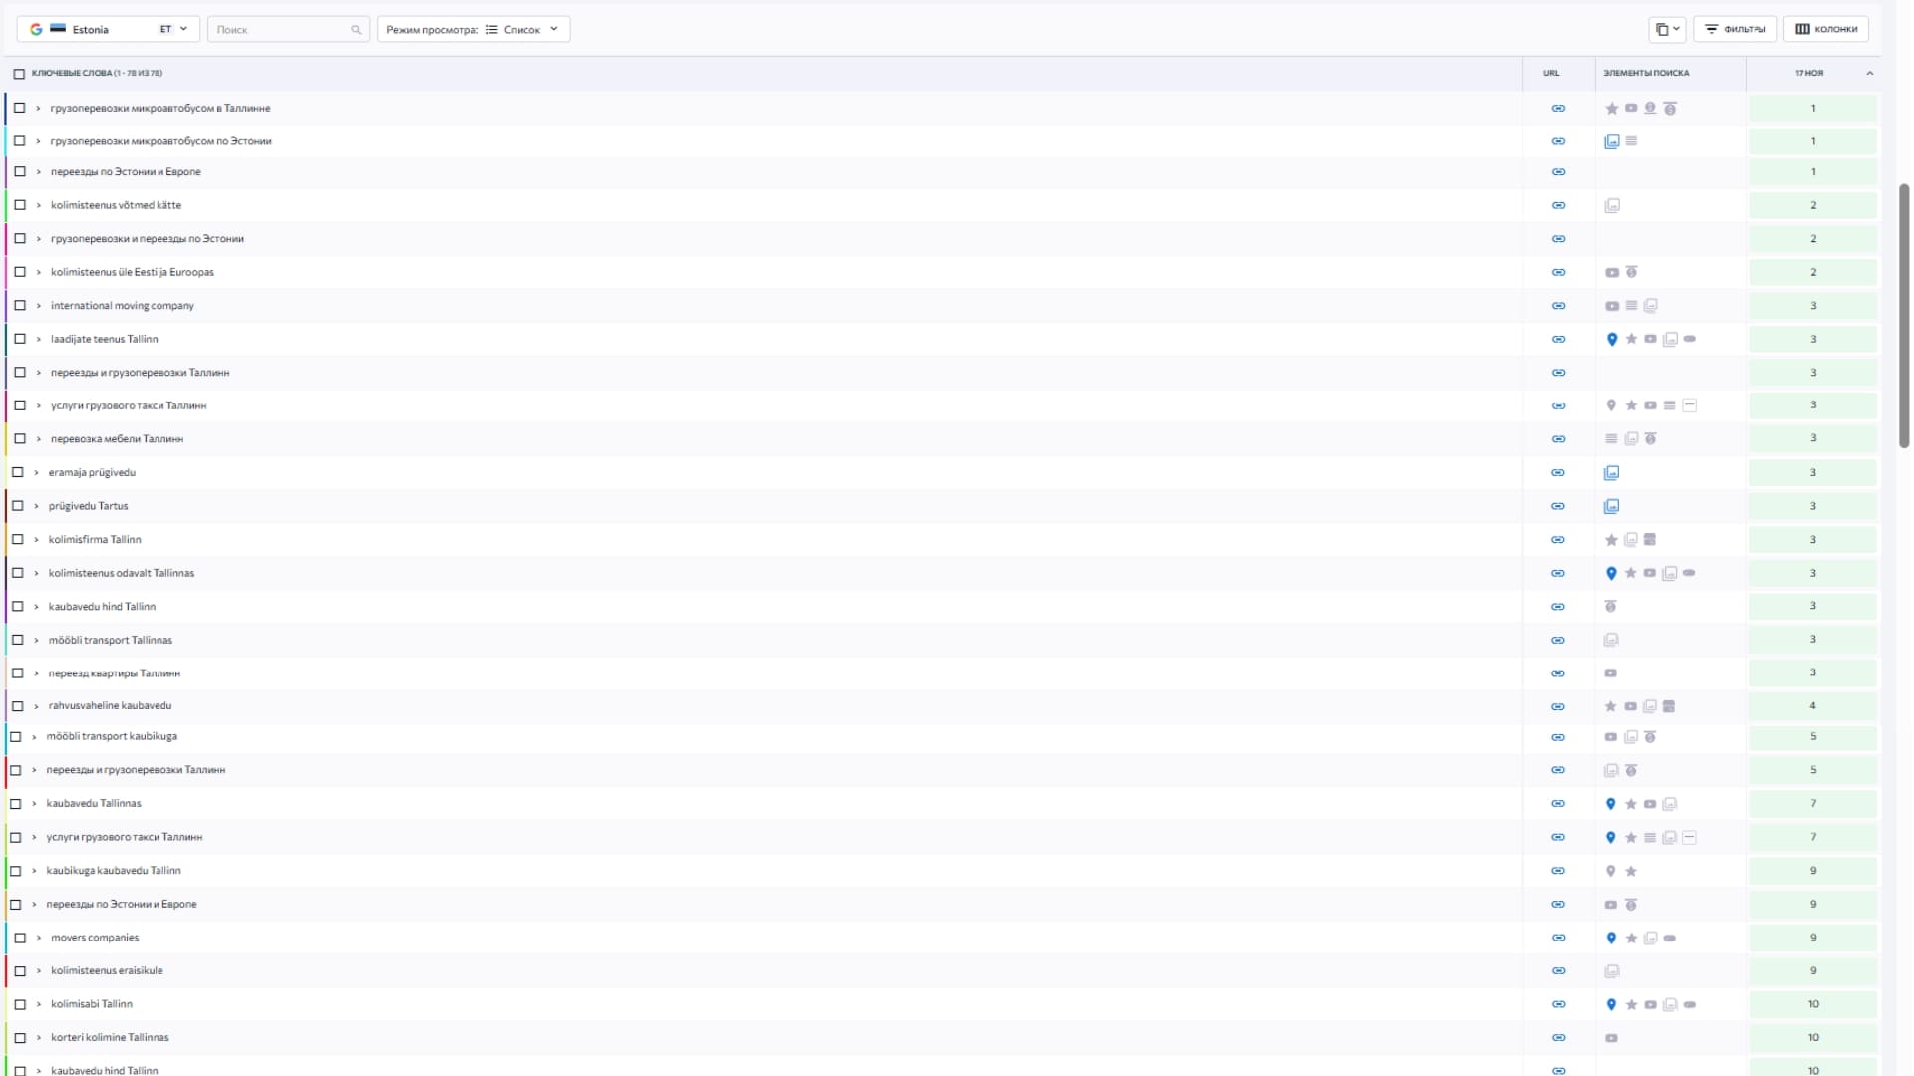Open the Estonia search engine dropdown
The image size is (1914, 1076).
tap(108, 29)
